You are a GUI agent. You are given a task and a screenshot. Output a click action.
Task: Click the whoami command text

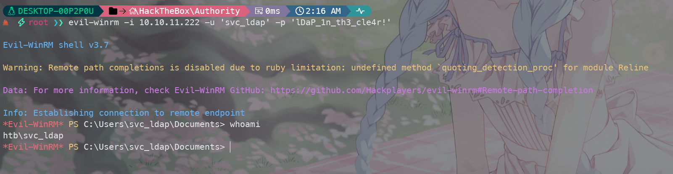pyautogui.click(x=245, y=124)
